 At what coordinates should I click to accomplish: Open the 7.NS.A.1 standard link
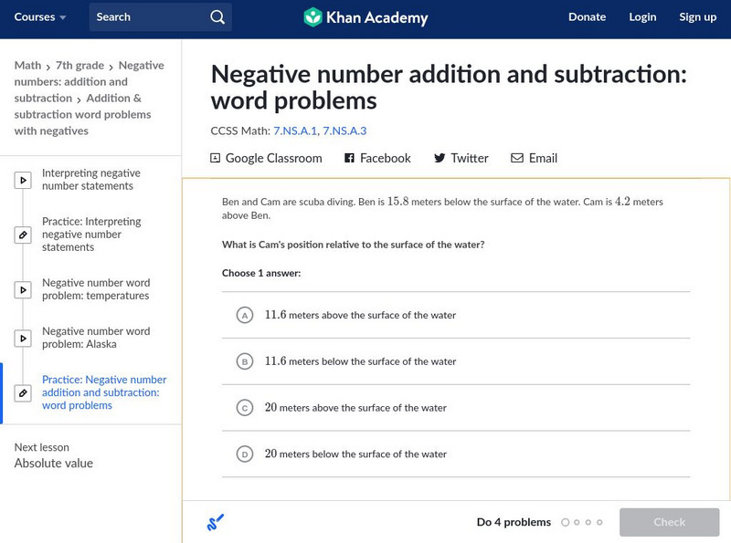(294, 131)
